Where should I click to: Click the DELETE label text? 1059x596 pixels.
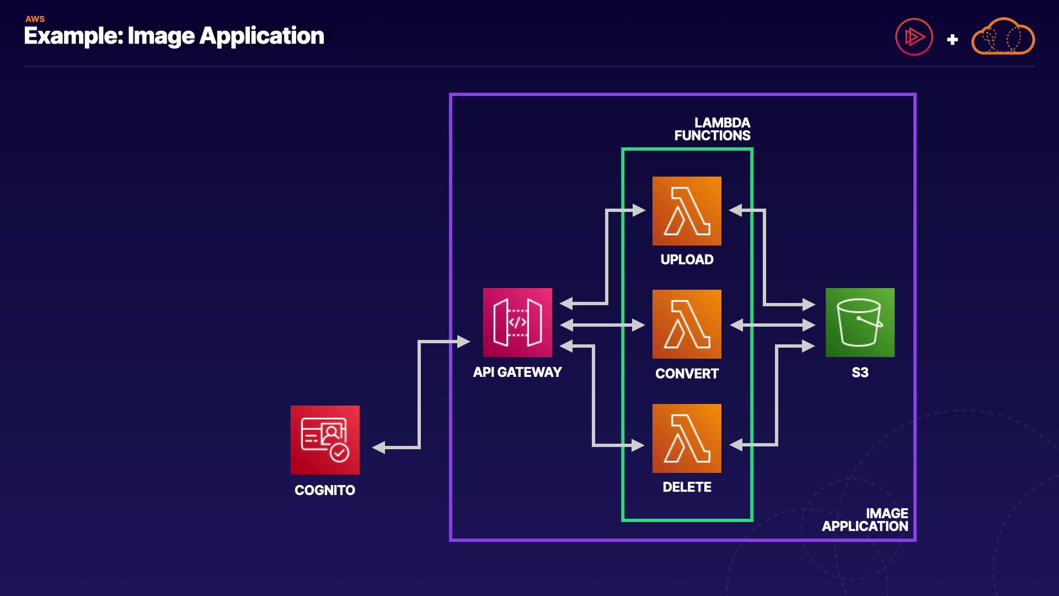(x=687, y=487)
